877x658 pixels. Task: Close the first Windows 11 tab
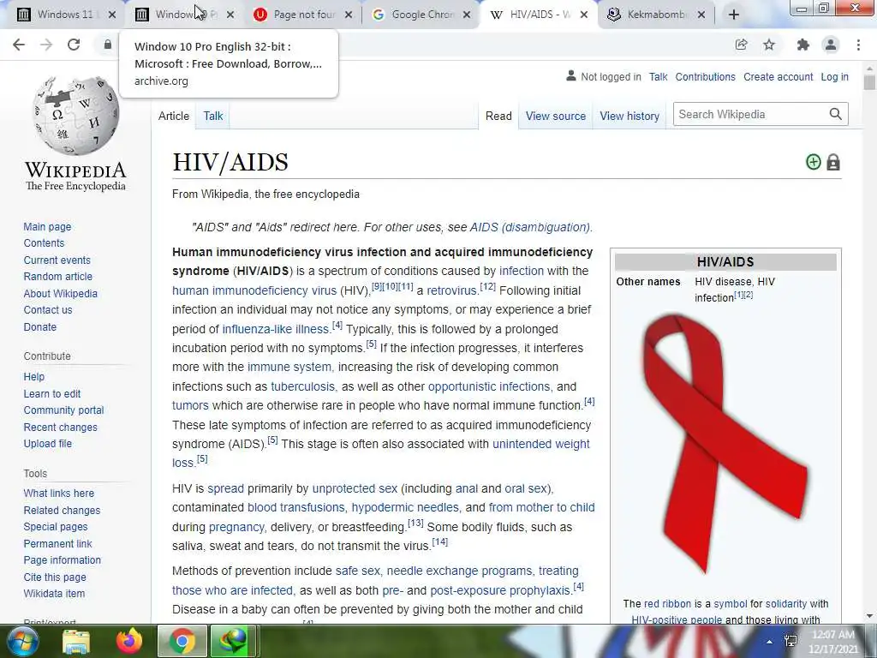pyautogui.click(x=112, y=15)
